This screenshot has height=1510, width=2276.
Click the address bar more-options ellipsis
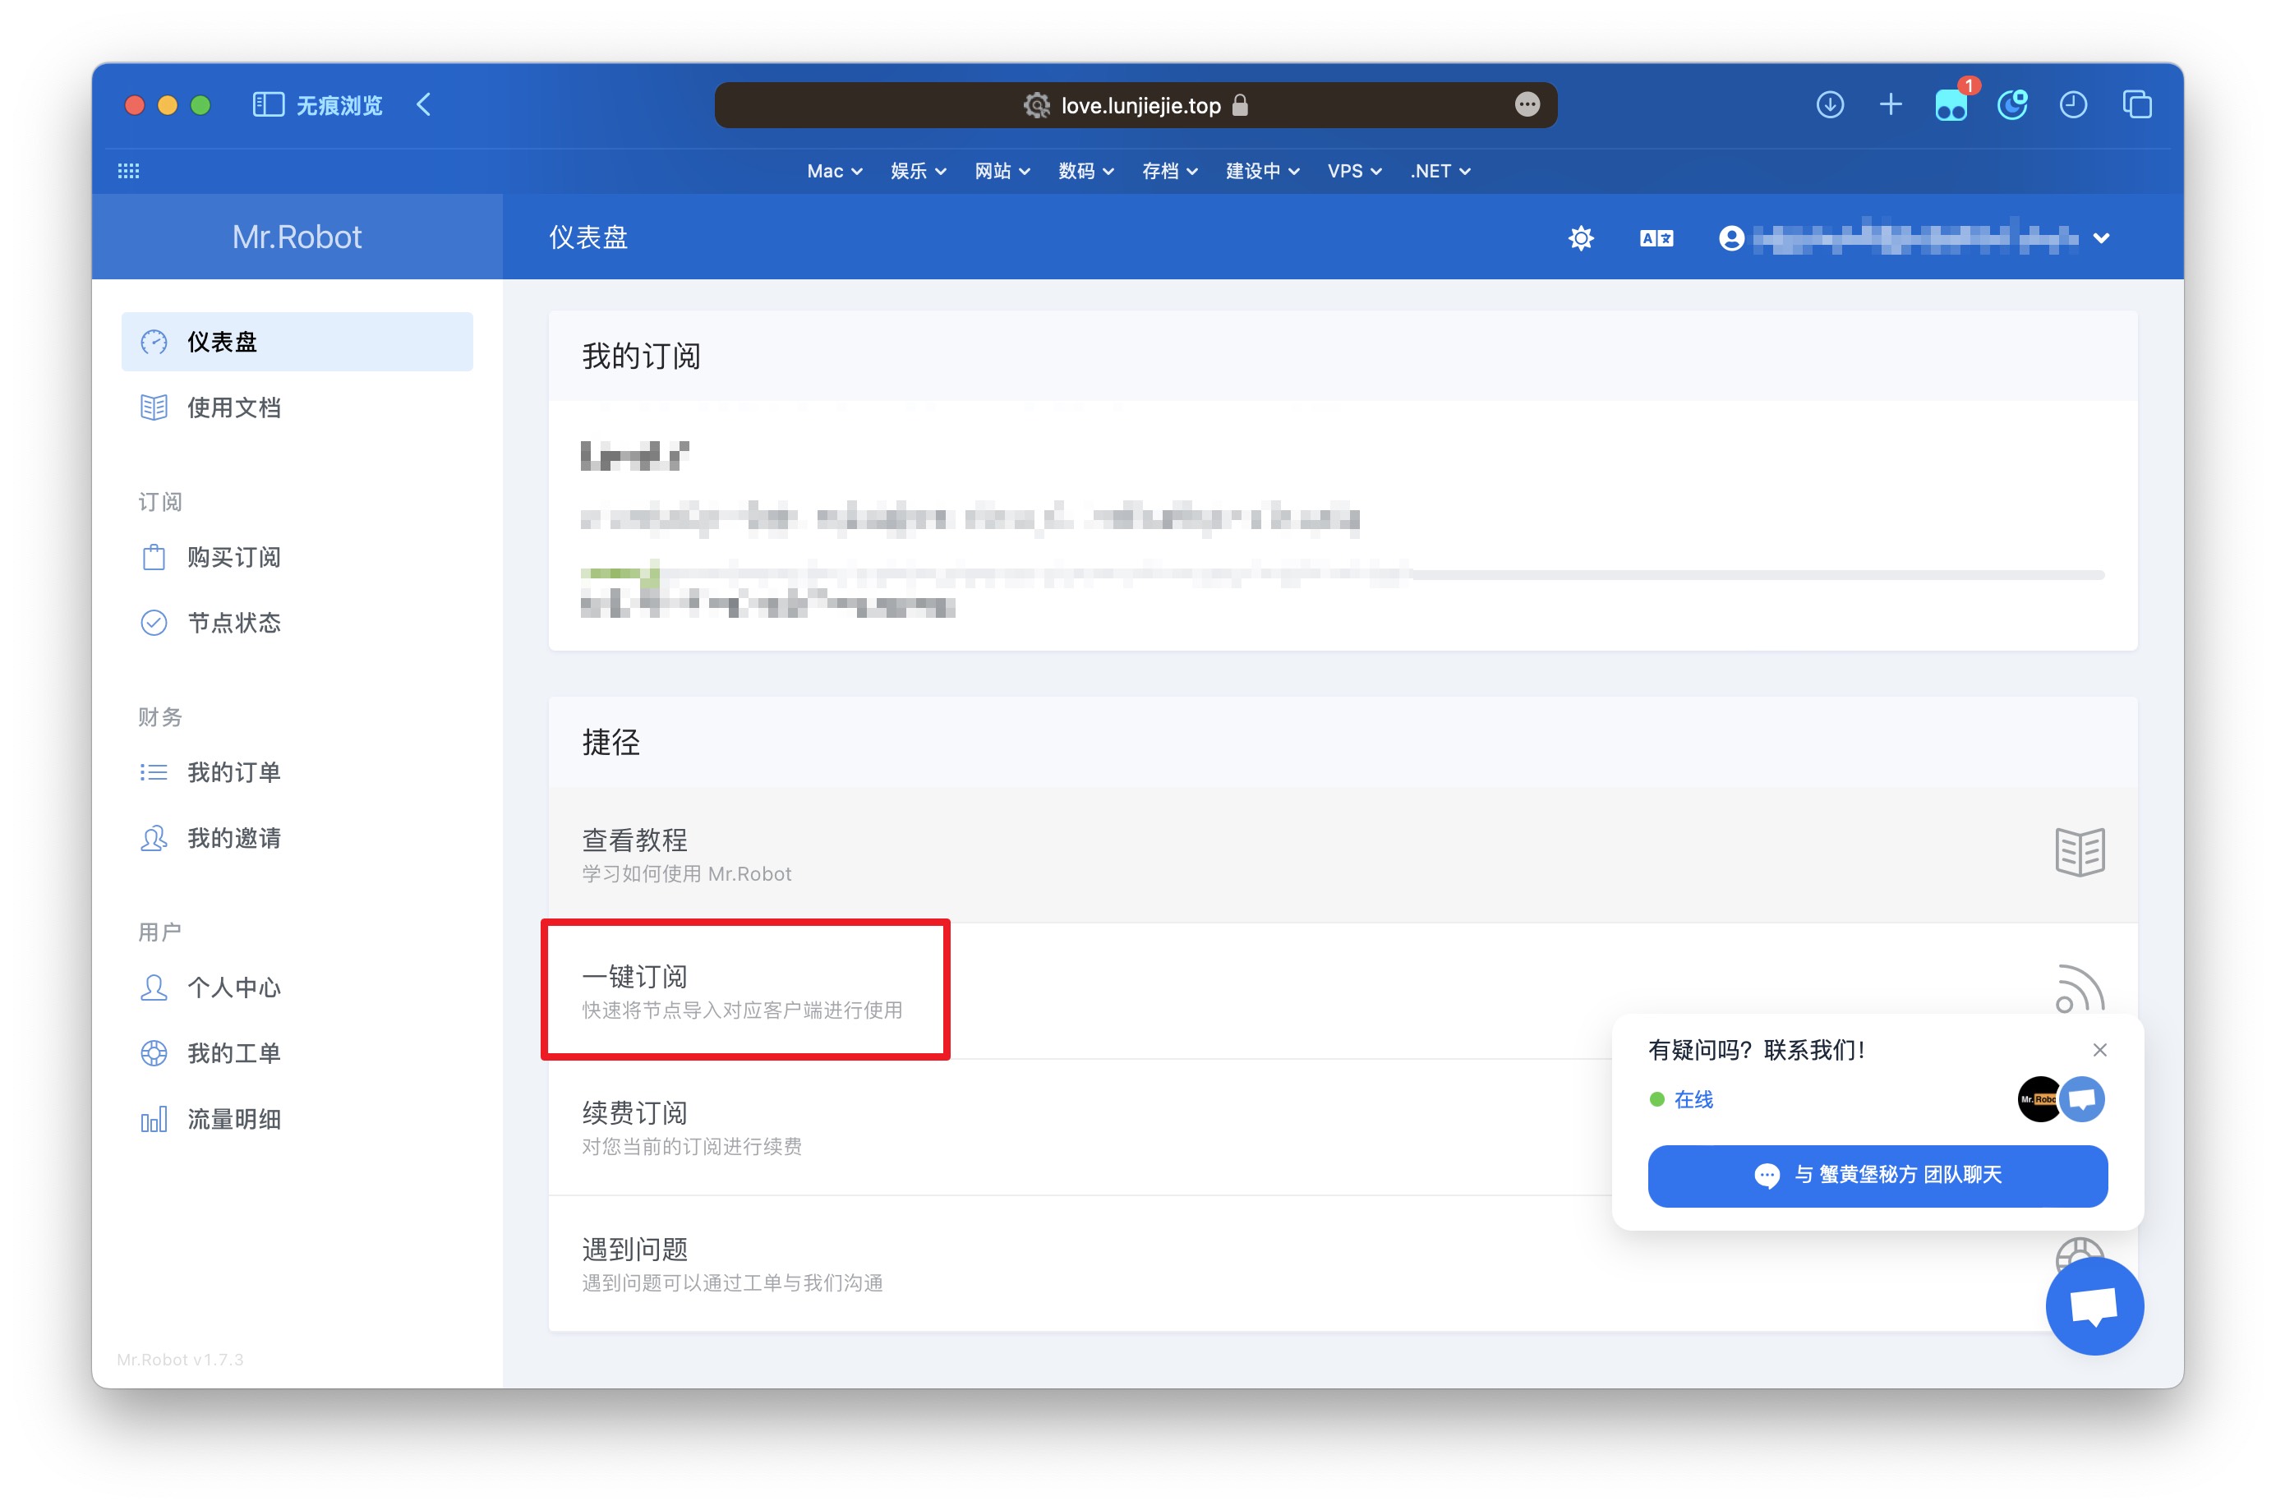[1527, 105]
